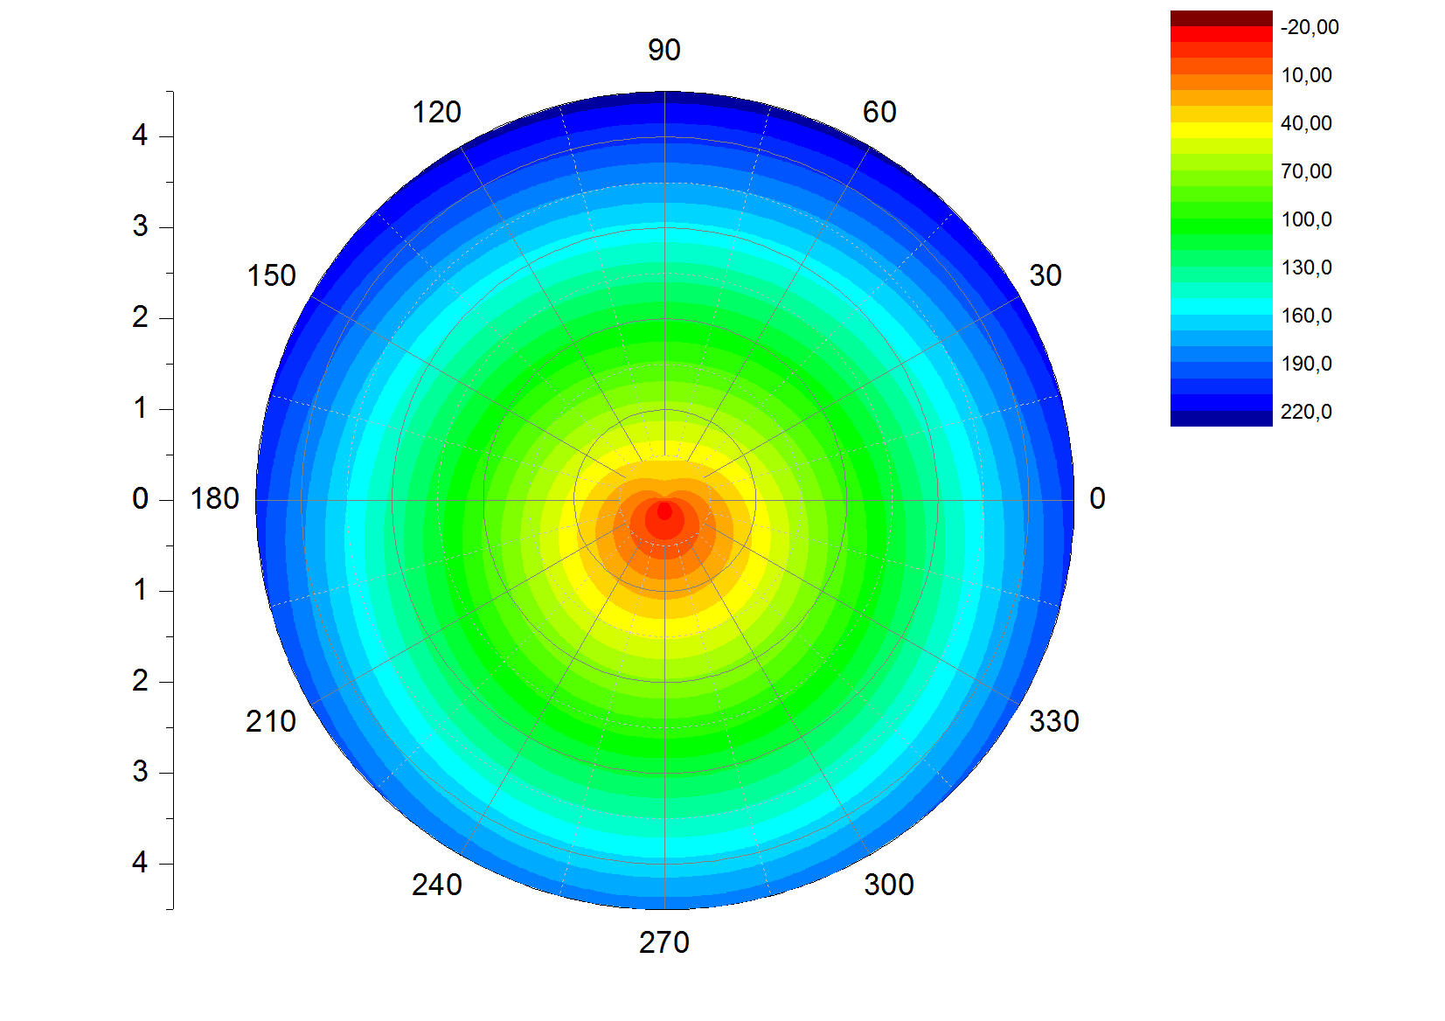Click the 30 degree angle label
Image resolution: width=1445 pixels, height=1021 pixels.
1046,275
